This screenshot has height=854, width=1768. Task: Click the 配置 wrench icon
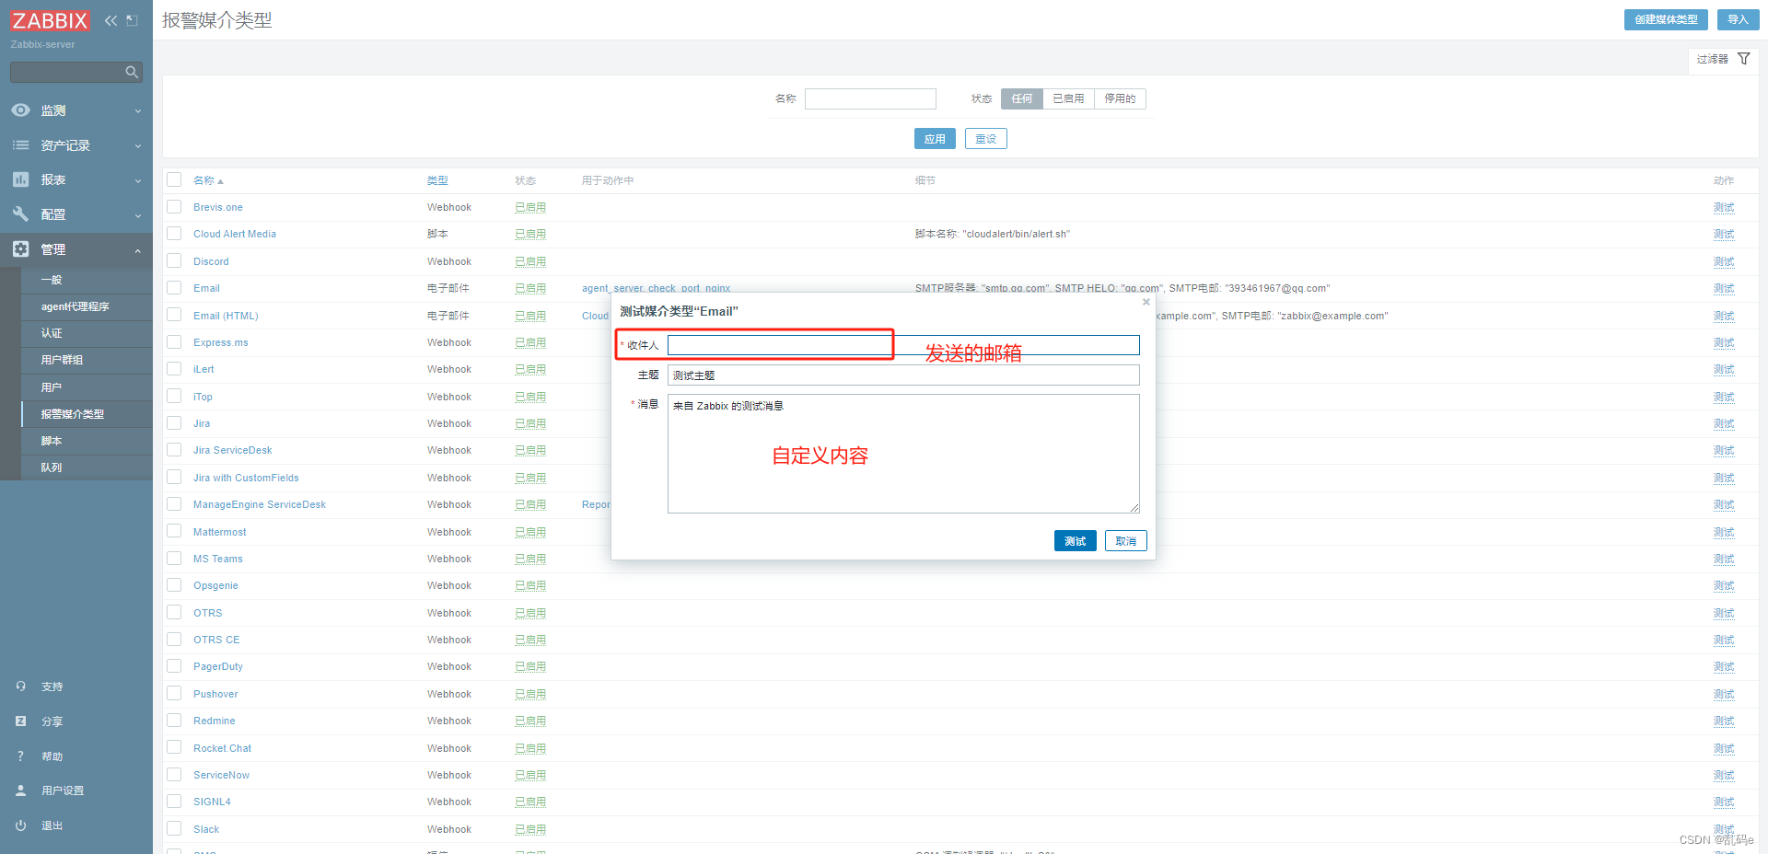pyautogui.click(x=20, y=214)
